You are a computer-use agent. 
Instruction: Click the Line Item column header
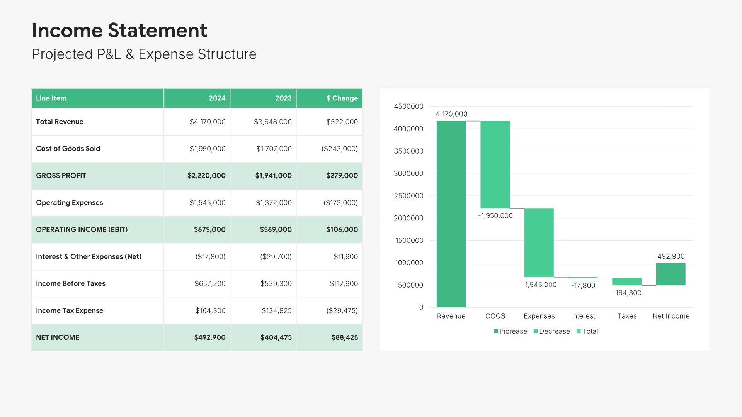click(51, 98)
